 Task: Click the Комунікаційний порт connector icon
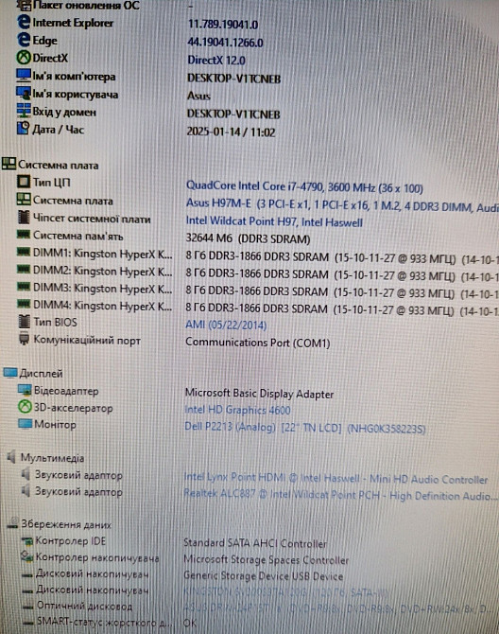point(25,339)
